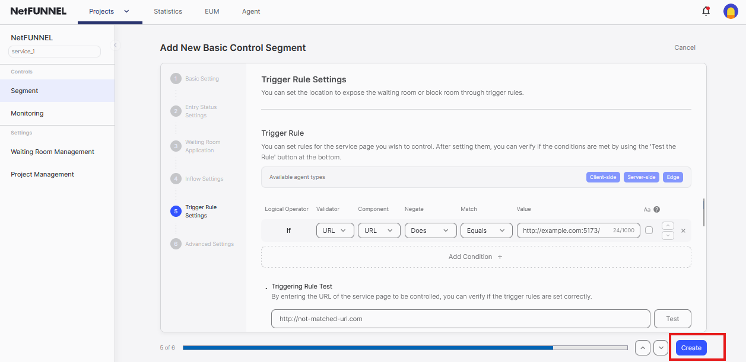Select the Client-side agent type badge
This screenshot has height=362, width=746.
(603, 177)
